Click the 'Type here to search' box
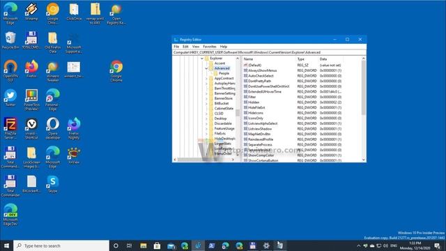 click(x=61, y=245)
